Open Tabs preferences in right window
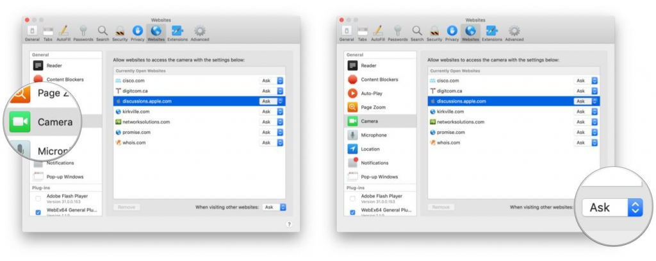The width and height of the screenshot is (656, 261). 363,33
